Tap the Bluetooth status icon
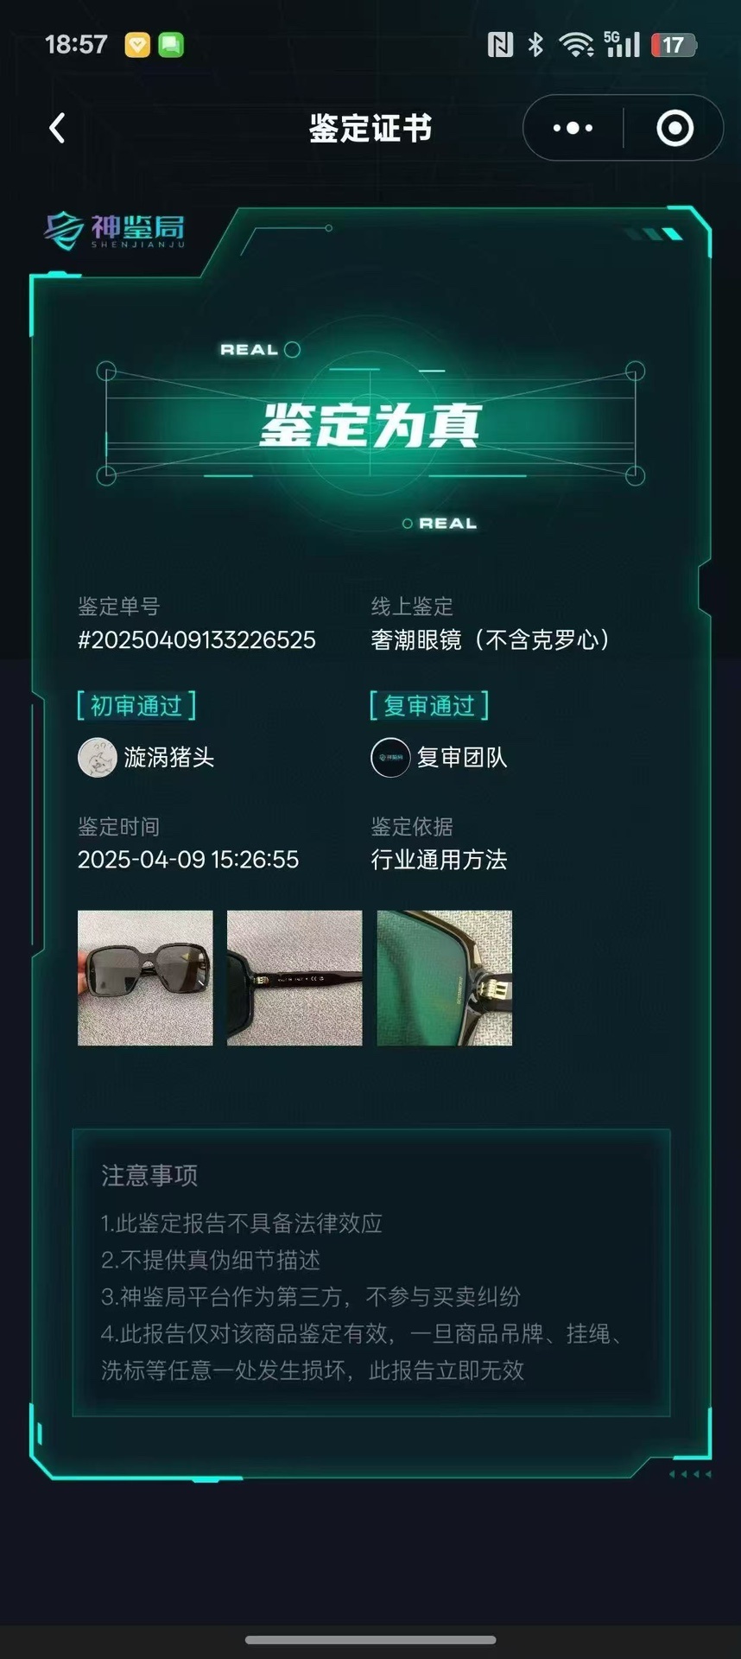 (535, 44)
